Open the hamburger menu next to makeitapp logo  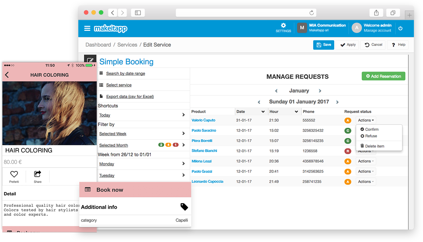tap(87, 29)
